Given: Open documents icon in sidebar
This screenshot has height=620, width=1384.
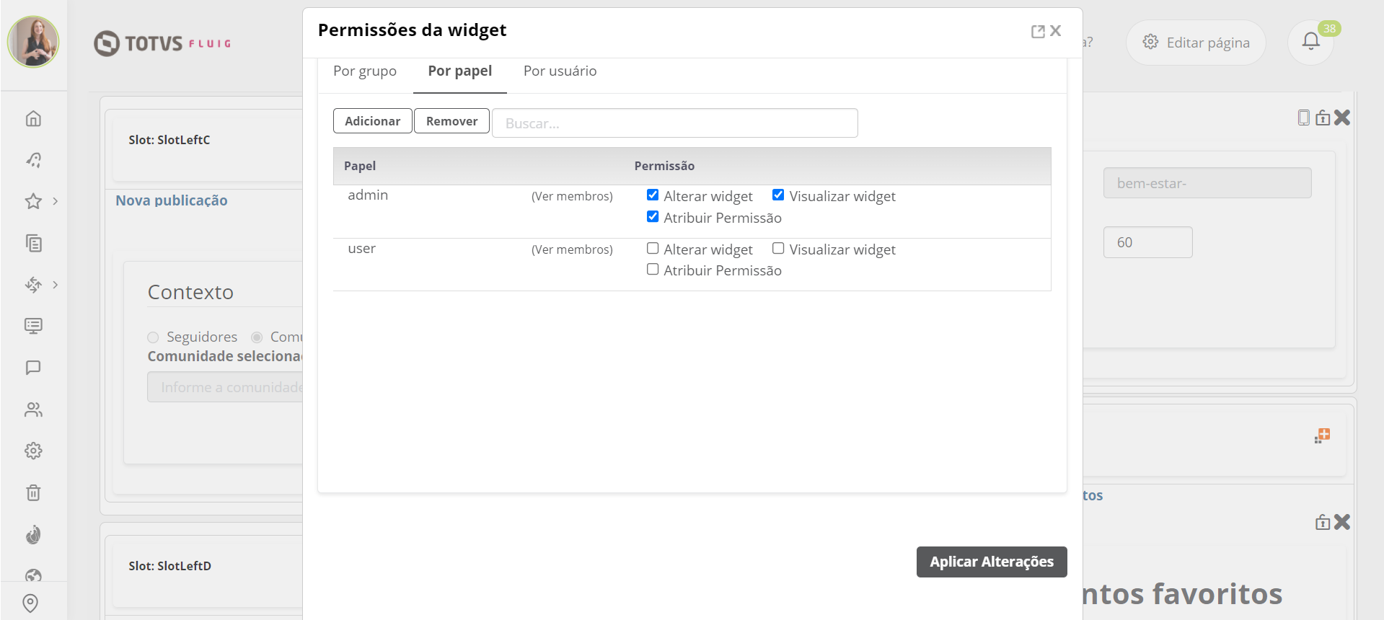Looking at the screenshot, I should (x=33, y=243).
